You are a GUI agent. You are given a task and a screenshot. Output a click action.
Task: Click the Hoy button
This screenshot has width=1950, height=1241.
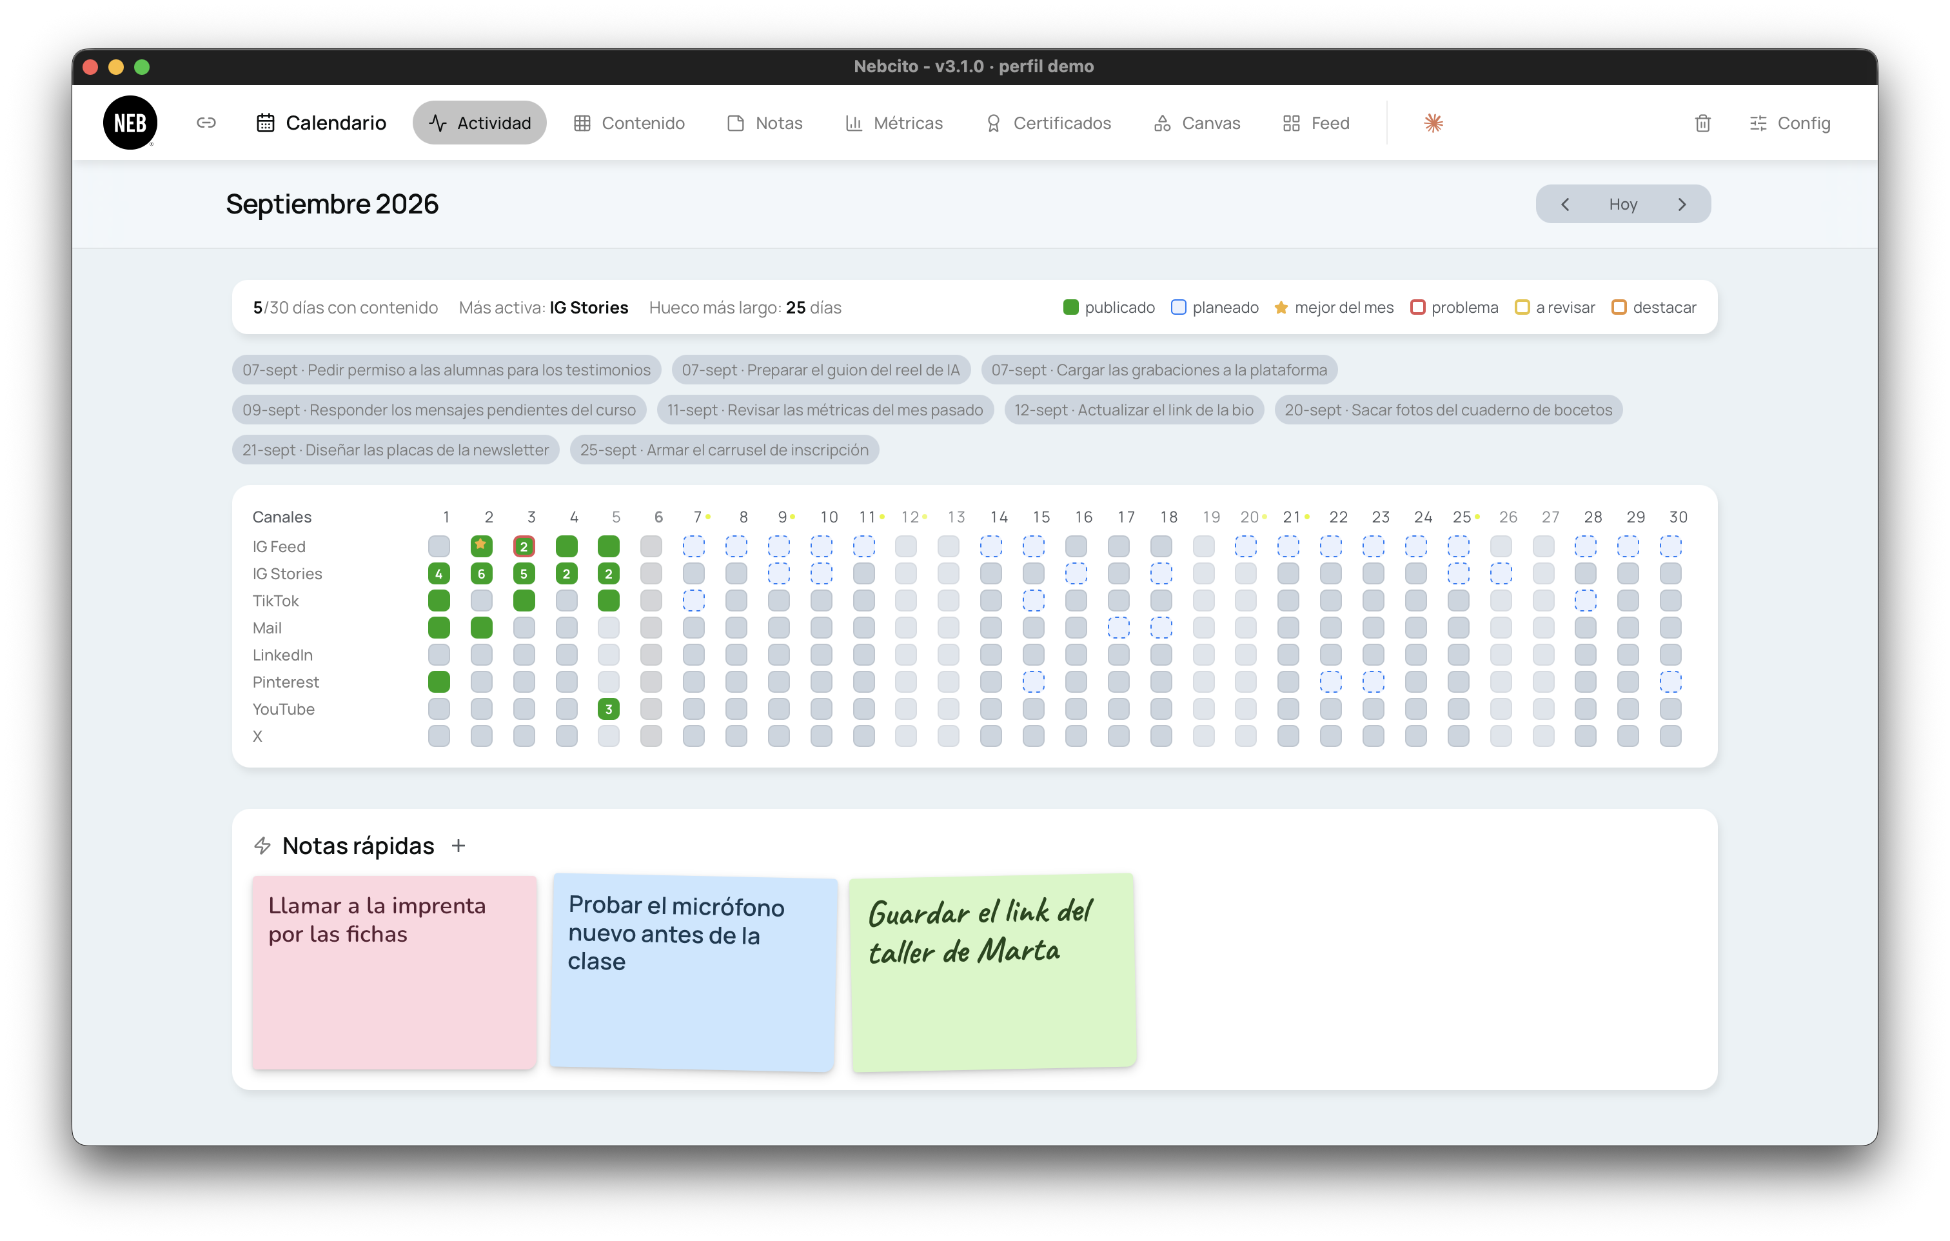coord(1623,204)
